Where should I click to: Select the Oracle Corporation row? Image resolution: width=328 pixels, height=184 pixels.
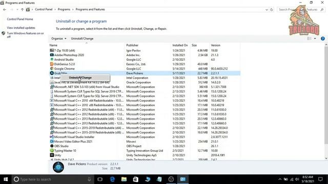point(145,82)
